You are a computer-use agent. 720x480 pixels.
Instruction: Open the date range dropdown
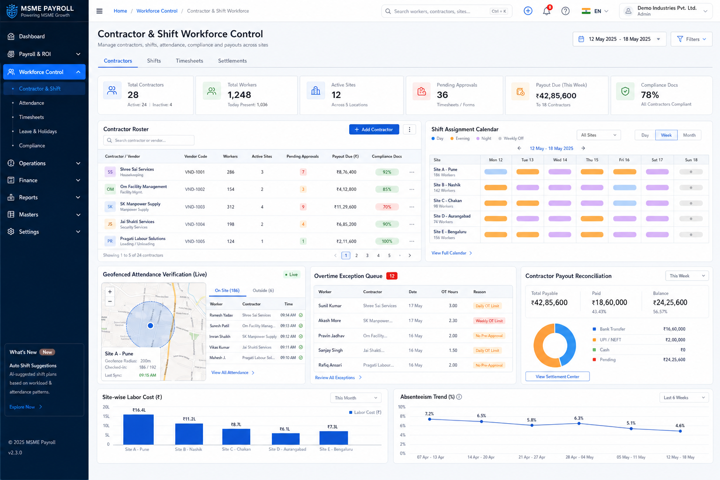(619, 39)
